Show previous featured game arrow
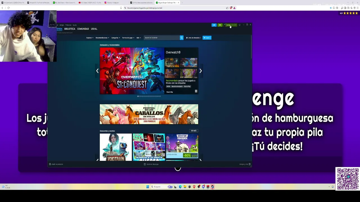This screenshot has width=360, height=202. pos(97,71)
